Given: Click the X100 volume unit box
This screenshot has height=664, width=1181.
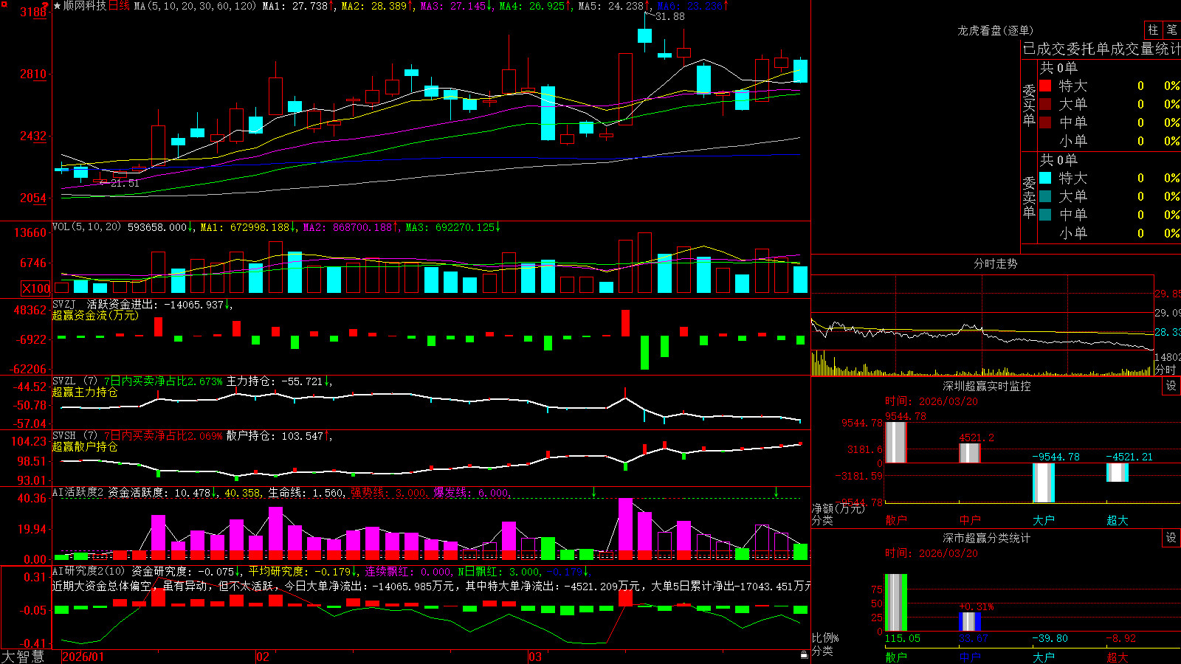Looking at the screenshot, I should [x=36, y=288].
